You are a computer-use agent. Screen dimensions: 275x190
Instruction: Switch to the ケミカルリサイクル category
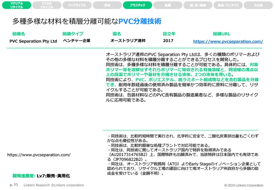[x=47, y=5]
